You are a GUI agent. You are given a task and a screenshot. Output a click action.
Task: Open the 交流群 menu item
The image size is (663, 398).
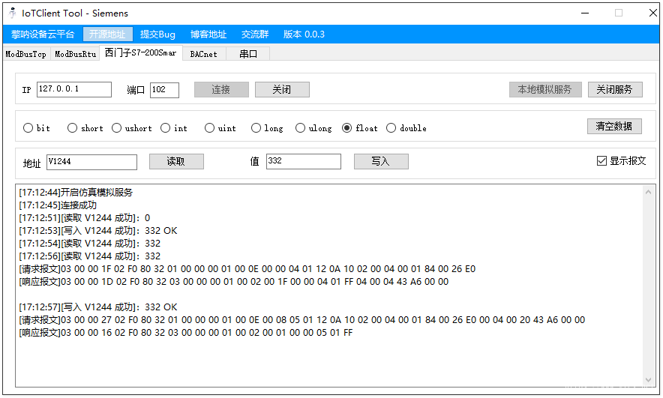[255, 34]
